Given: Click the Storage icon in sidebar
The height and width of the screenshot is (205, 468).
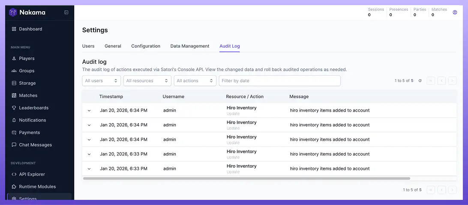Looking at the screenshot, I should [x=14, y=83].
